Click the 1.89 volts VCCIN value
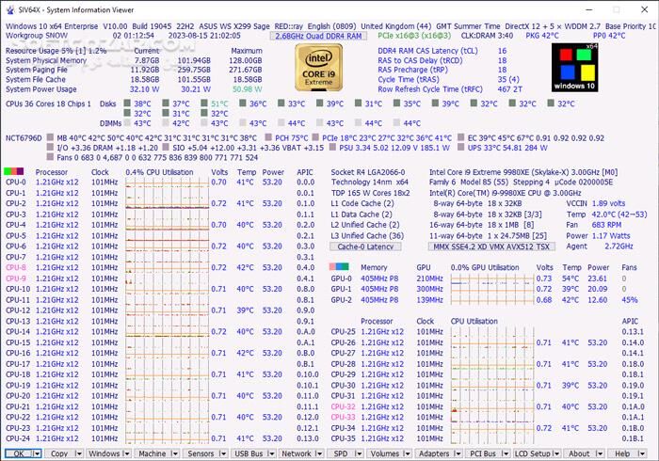Viewport: 659px width, 461px height. (x=608, y=203)
